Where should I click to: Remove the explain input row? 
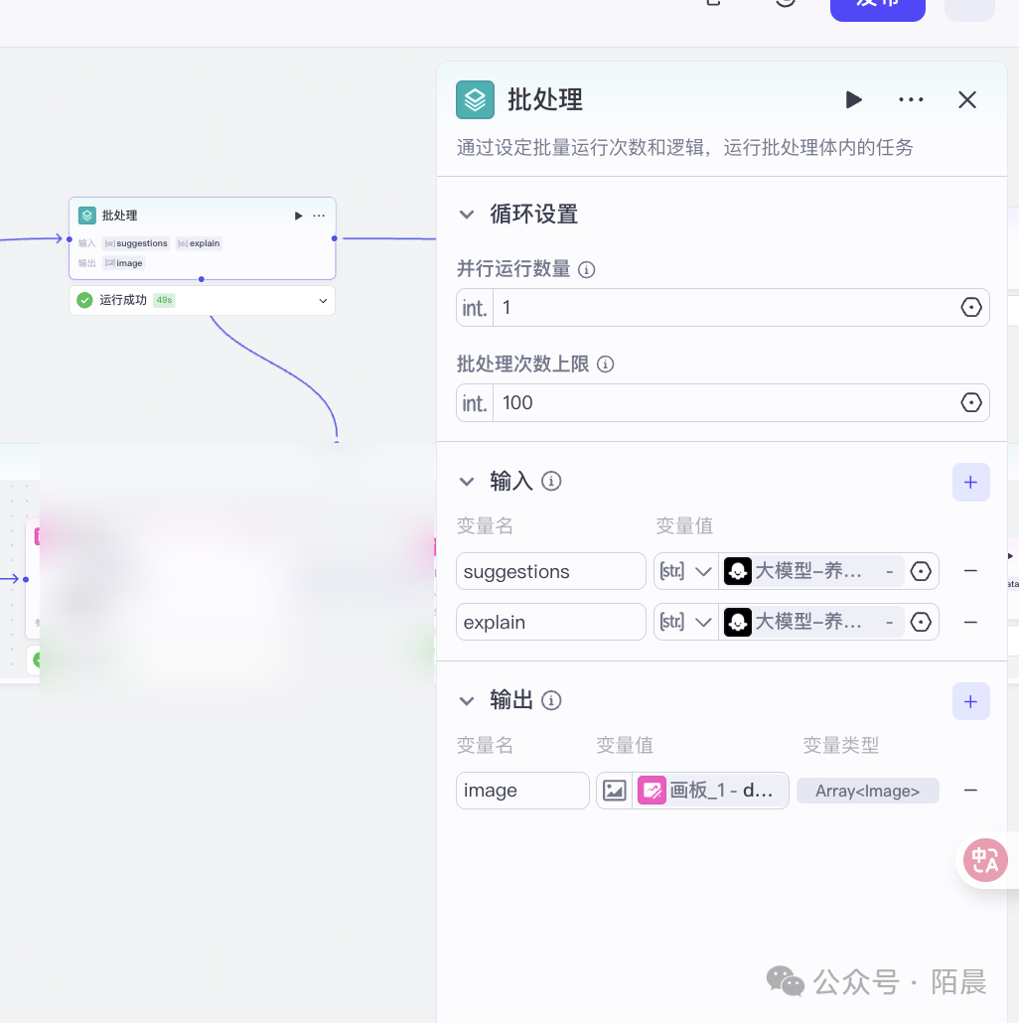(x=970, y=623)
